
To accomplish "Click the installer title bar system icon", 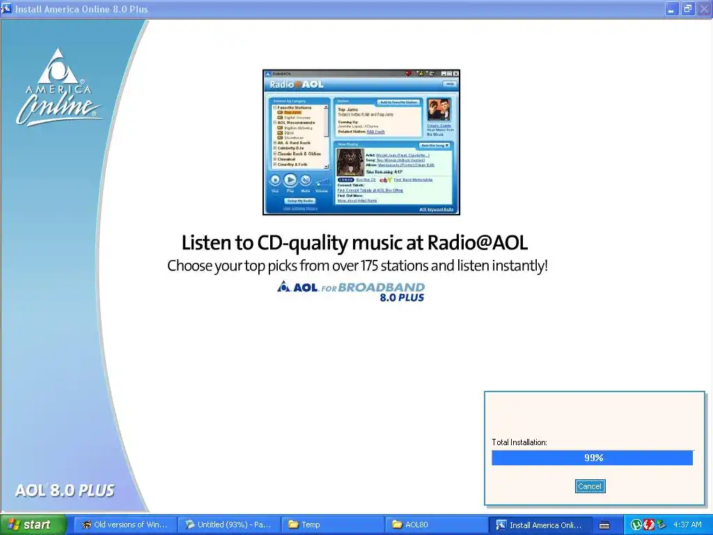I will [x=6, y=8].
